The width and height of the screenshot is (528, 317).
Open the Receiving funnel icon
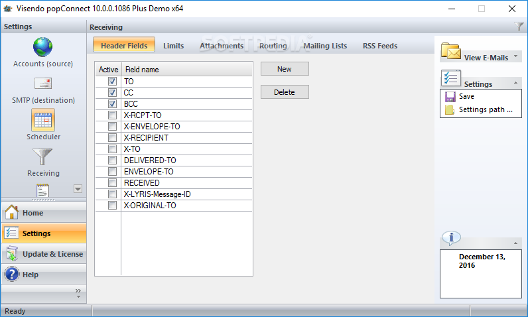[42, 157]
